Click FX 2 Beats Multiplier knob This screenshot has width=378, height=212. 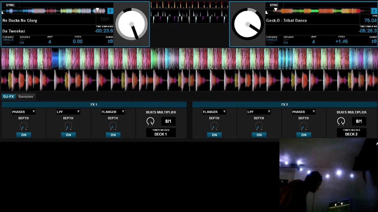pos(341,121)
